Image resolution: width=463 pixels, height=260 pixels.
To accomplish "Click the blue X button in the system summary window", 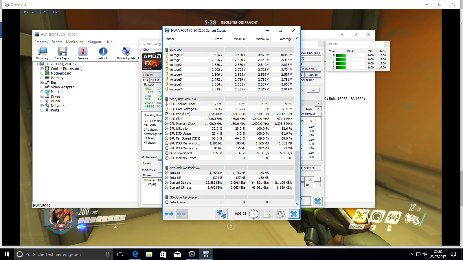I will (318, 201).
